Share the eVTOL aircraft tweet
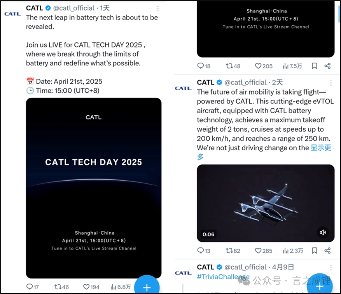This screenshot has width=341, height=294. tap(327, 251)
